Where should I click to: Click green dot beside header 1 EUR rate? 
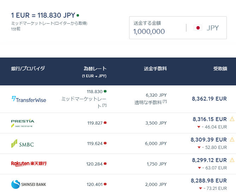78,15
